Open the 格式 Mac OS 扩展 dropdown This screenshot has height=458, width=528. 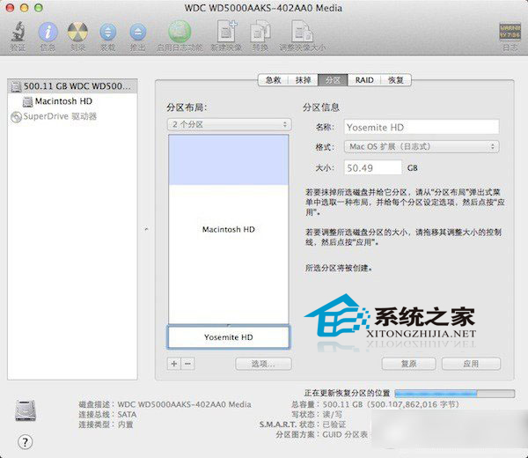pos(422,146)
